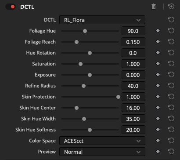The height and width of the screenshot is (160, 180).
Task: Click Exposure value field 0.000
Action: point(133,75)
